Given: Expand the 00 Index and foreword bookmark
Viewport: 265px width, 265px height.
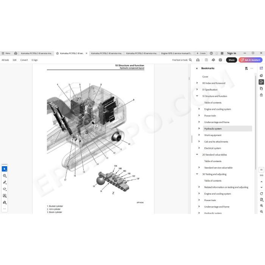Looking at the screenshot, I should pyautogui.click(x=197, y=83).
